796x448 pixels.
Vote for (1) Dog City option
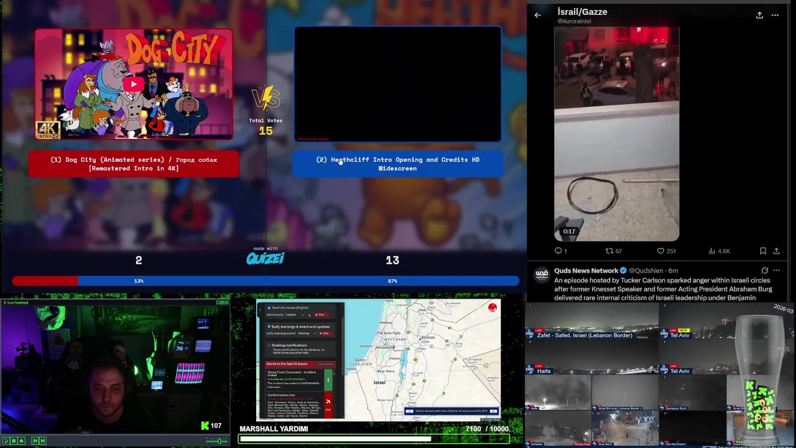134,164
